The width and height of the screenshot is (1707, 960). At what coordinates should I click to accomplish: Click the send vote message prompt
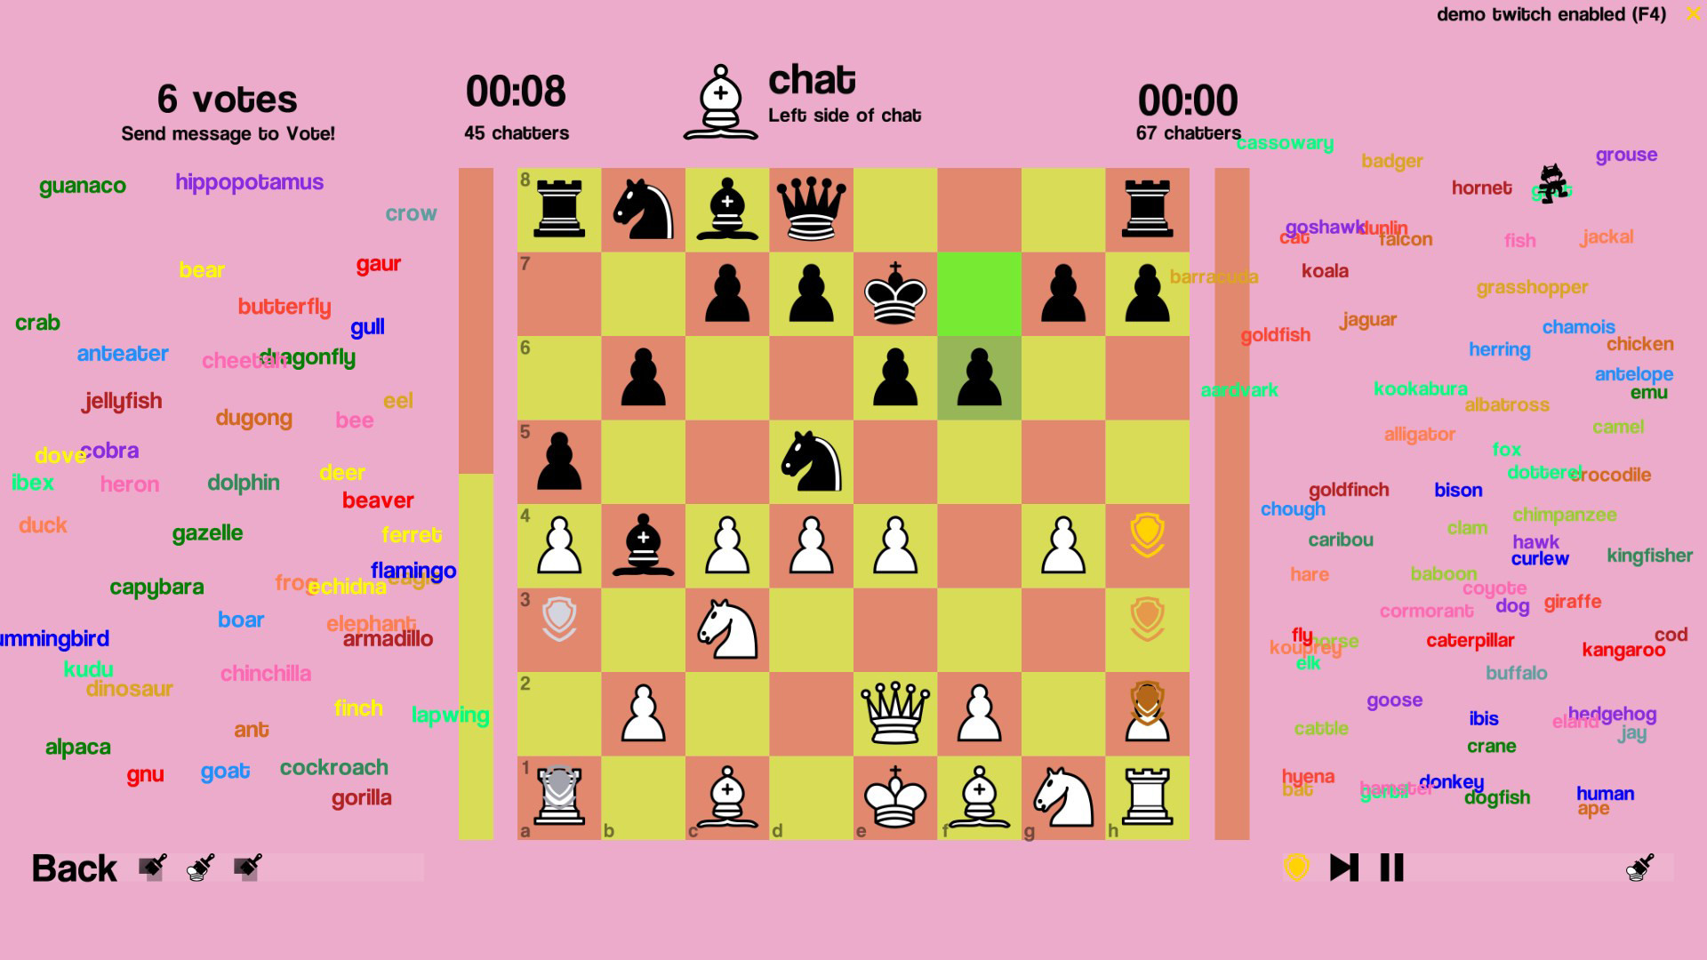[229, 132]
